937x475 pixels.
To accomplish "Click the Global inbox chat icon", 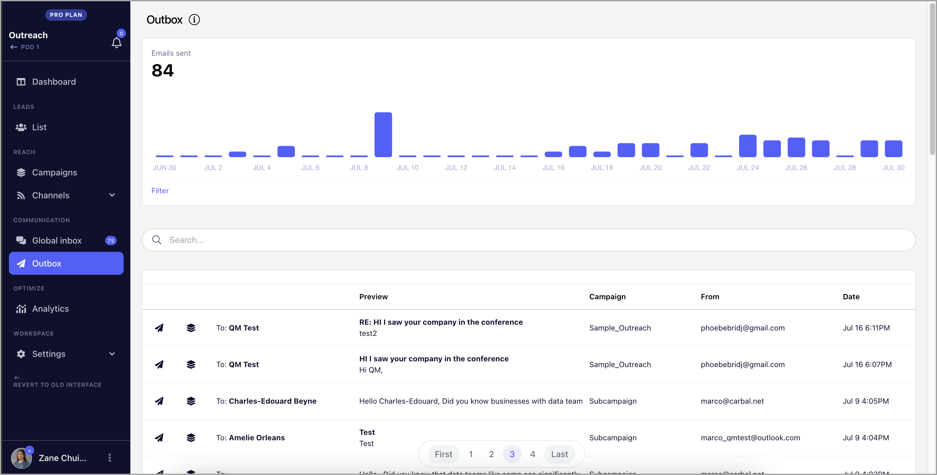I will pyautogui.click(x=21, y=241).
